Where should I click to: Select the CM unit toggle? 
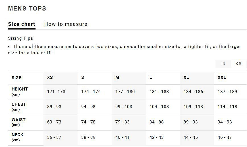pos(239,64)
